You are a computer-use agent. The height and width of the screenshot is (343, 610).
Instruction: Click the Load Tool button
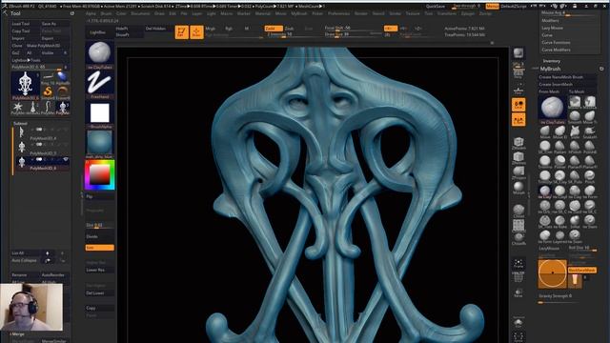coord(26,24)
